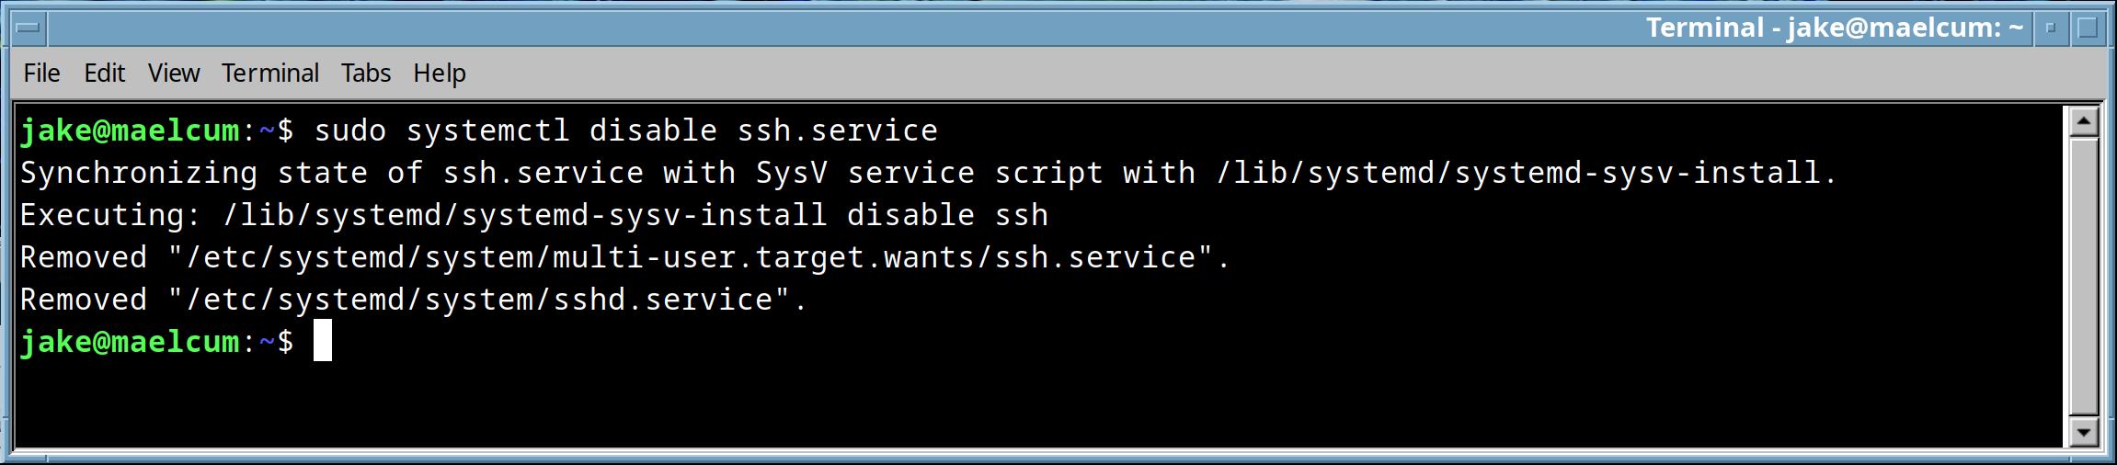Open the Terminal menu
The height and width of the screenshot is (465, 2117).
pos(269,73)
